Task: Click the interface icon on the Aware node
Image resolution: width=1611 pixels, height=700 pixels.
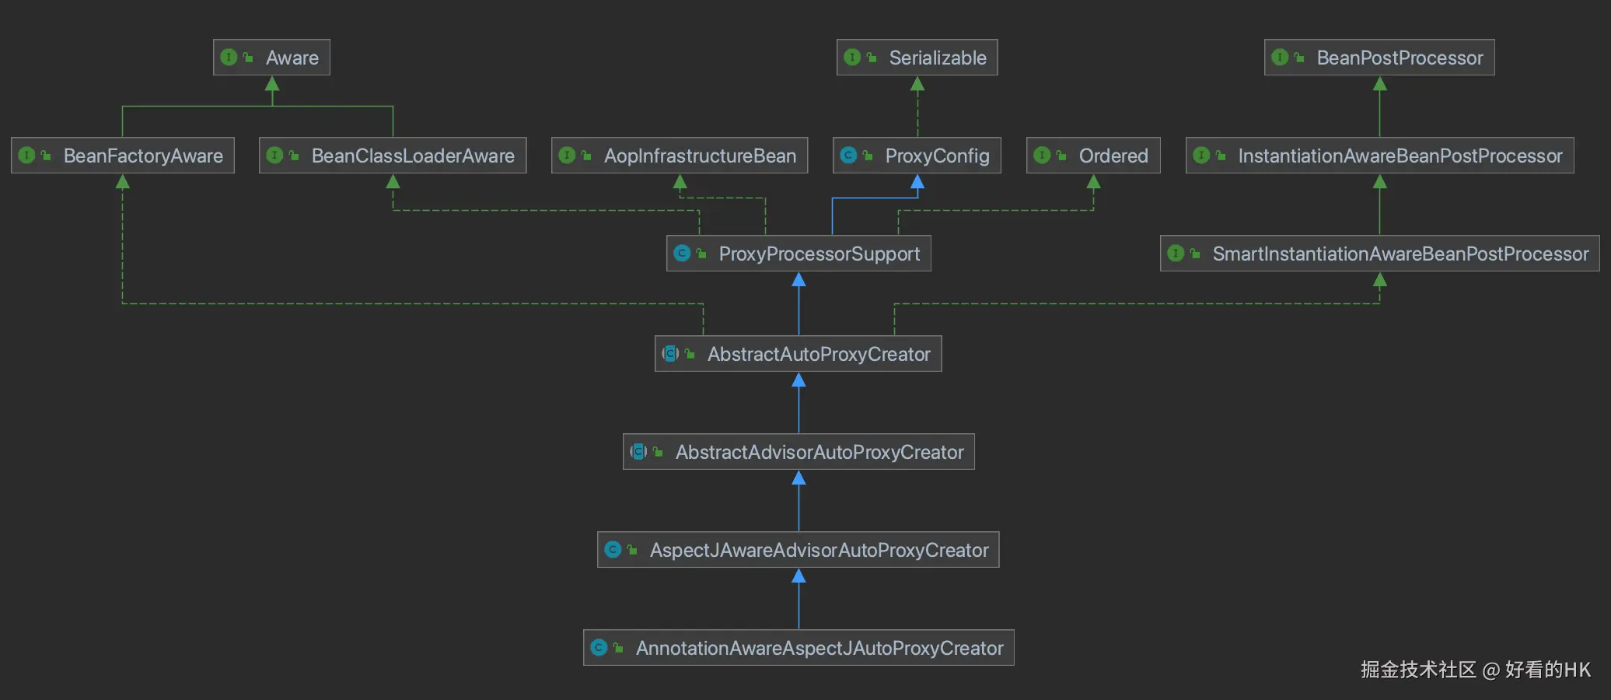Action: (x=229, y=57)
